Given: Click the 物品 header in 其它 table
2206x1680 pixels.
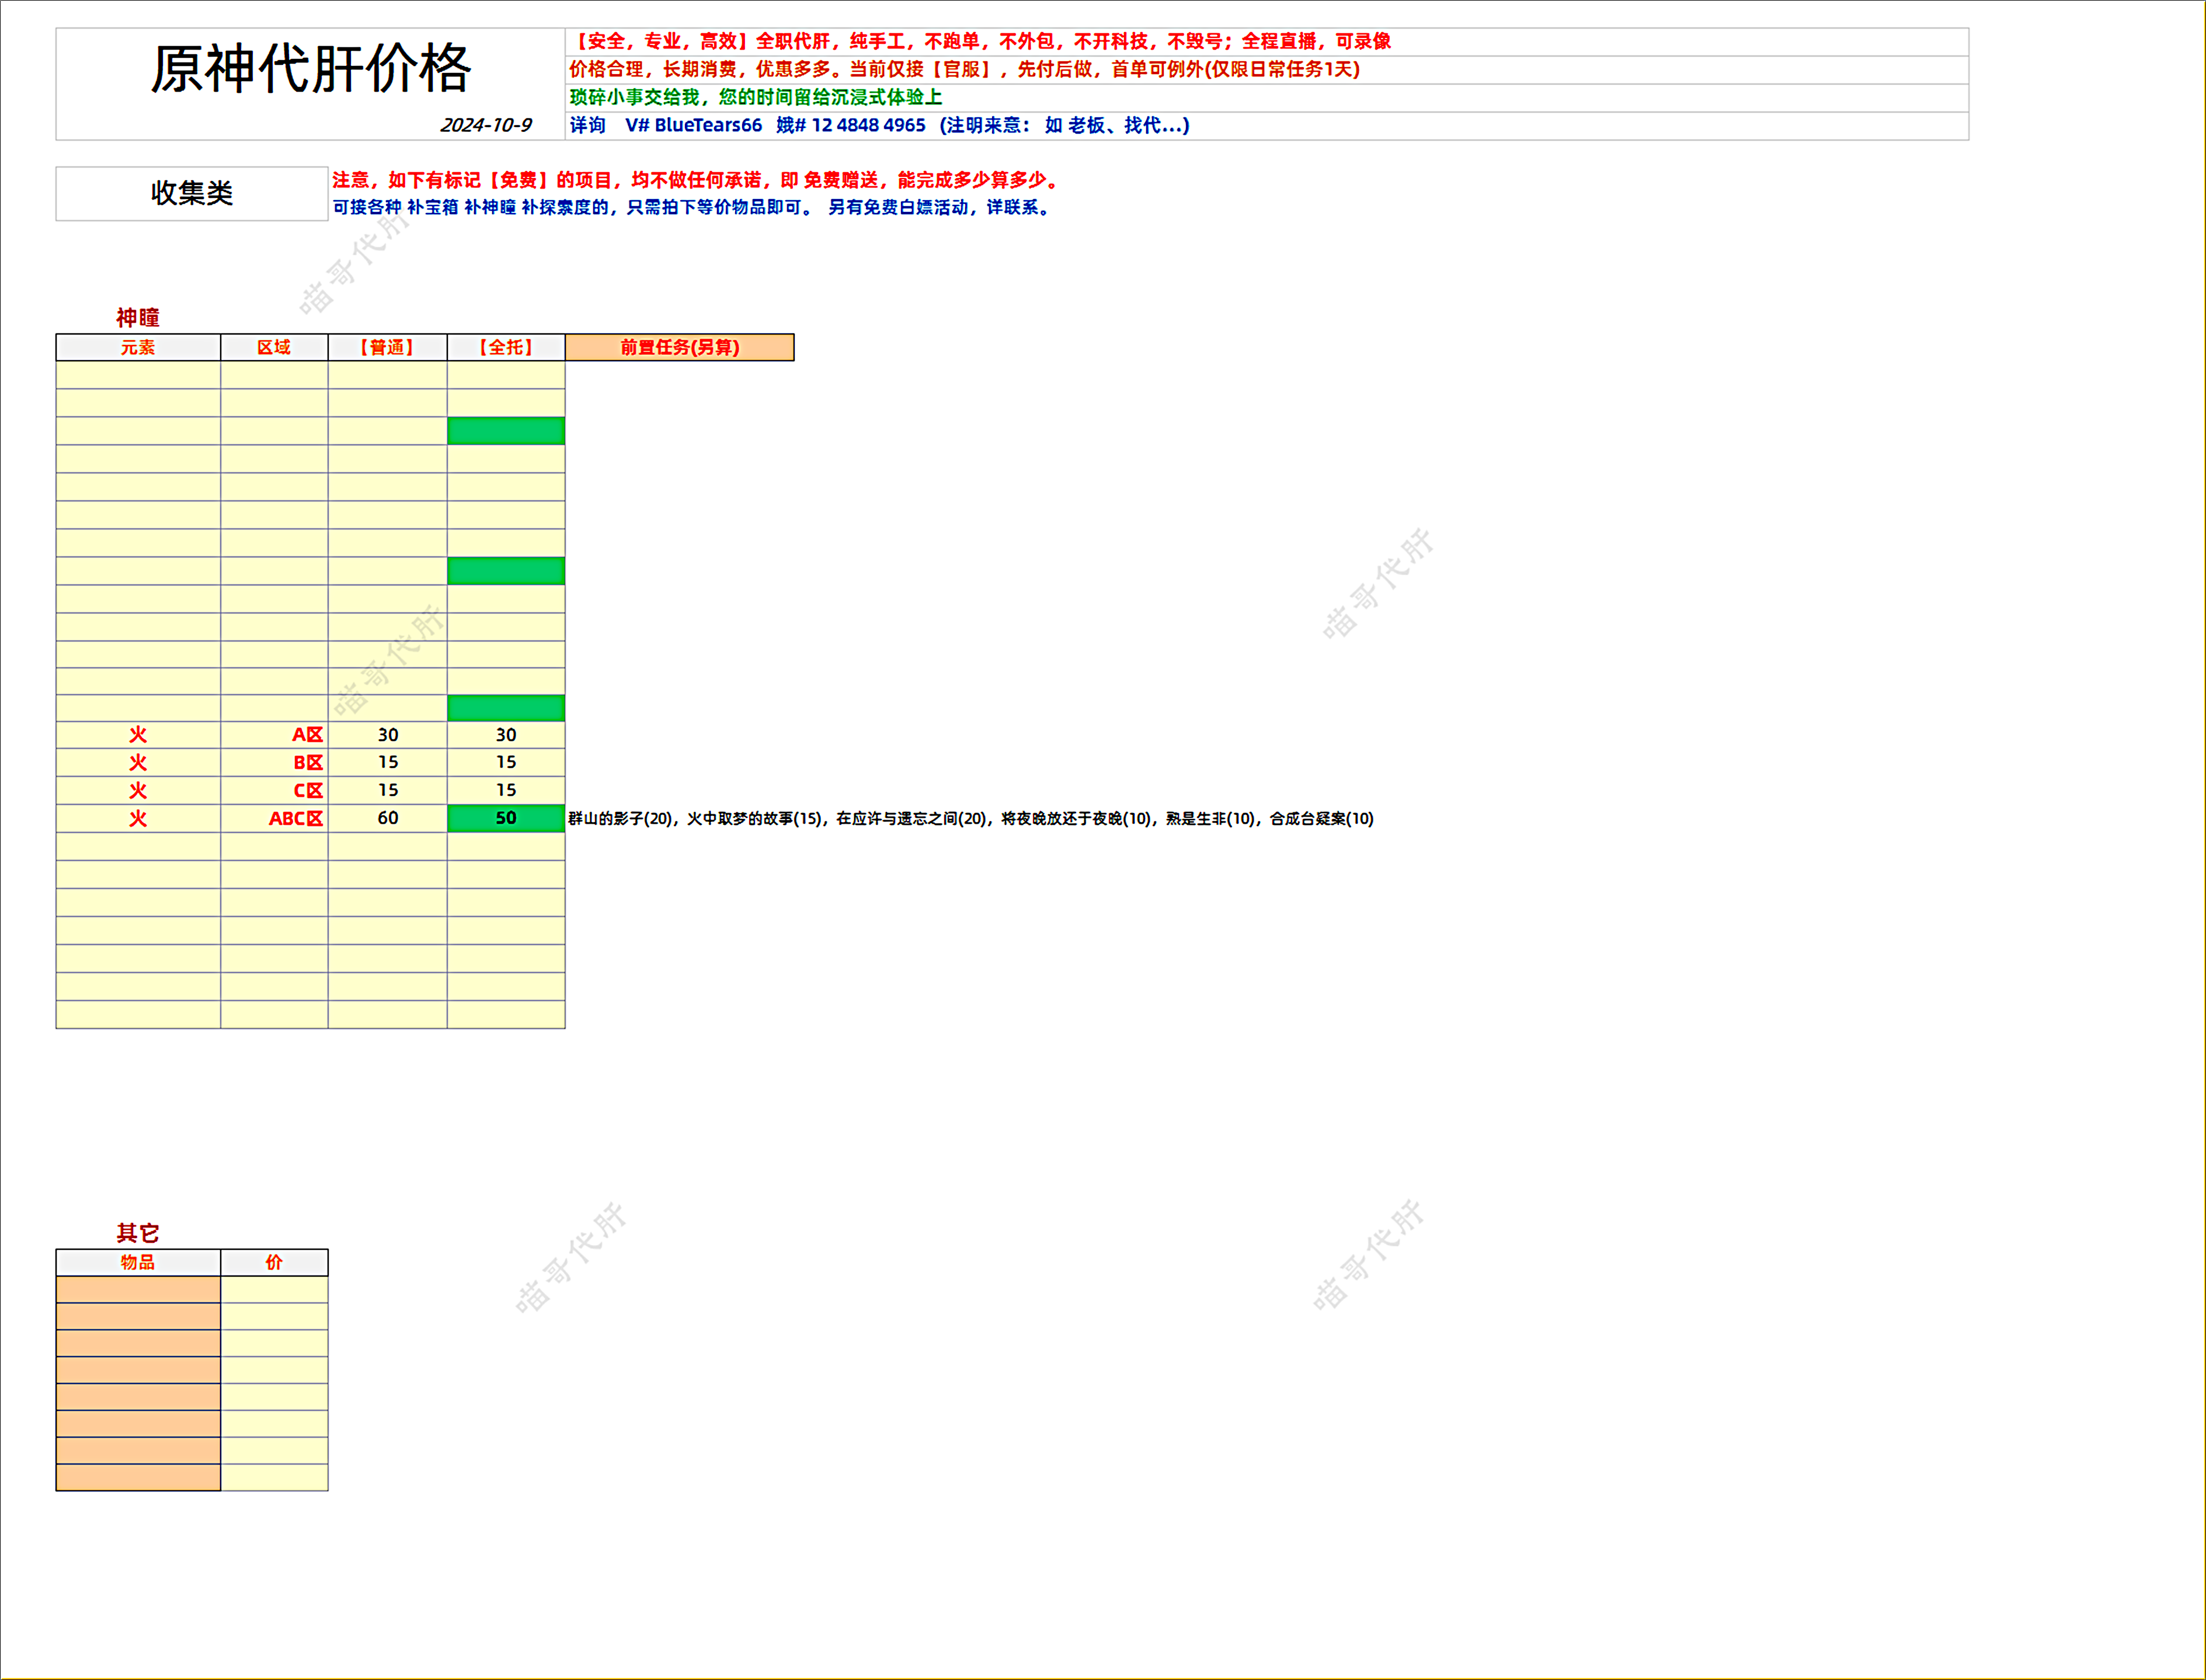Looking at the screenshot, I should [x=138, y=1262].
